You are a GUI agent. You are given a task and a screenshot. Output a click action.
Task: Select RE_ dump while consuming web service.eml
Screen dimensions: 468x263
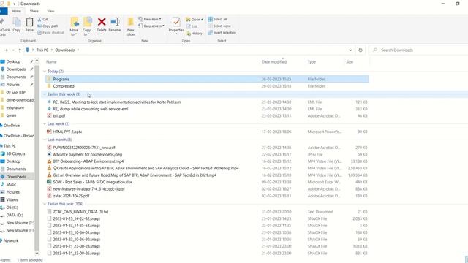[x=91, y=109]
